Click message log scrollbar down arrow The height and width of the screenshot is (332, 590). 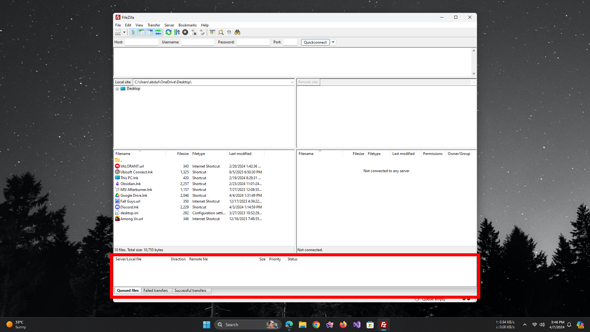(x=474, y=74)
